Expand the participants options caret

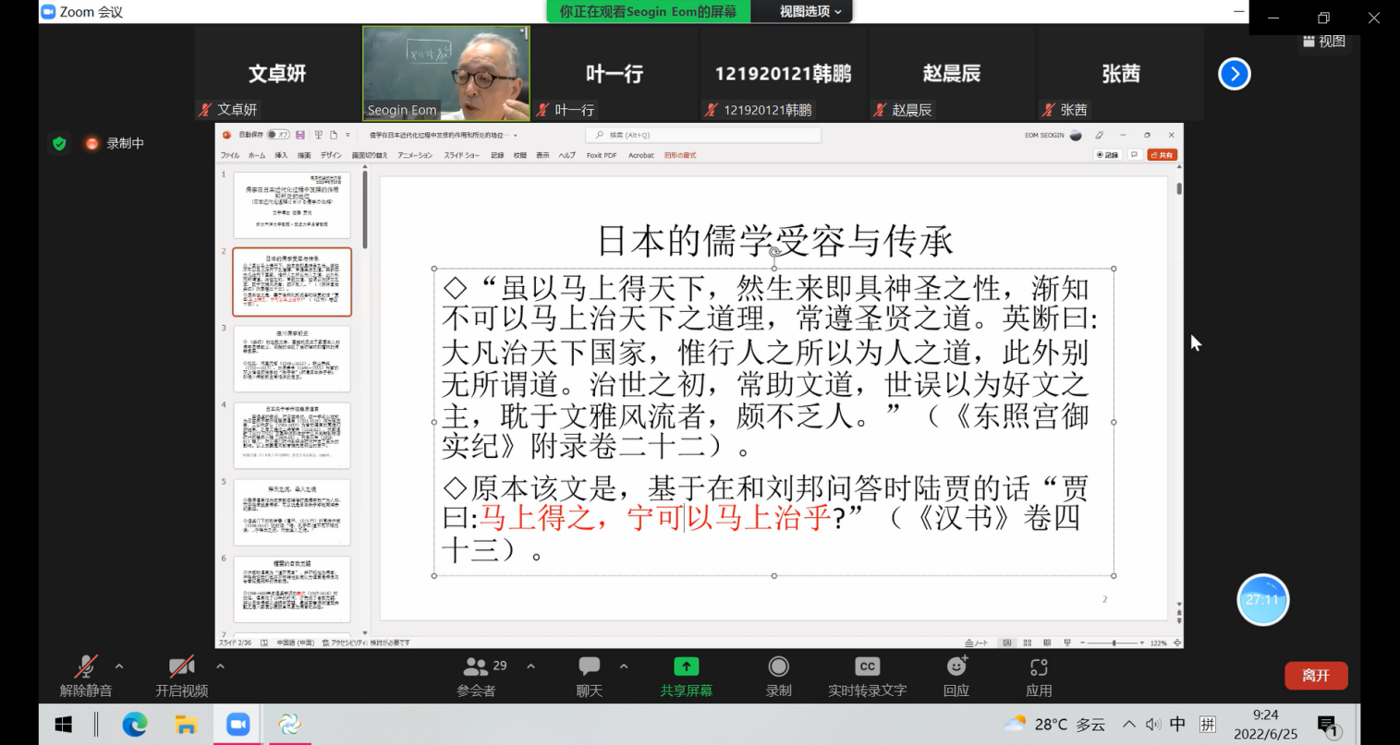(530, 666)
